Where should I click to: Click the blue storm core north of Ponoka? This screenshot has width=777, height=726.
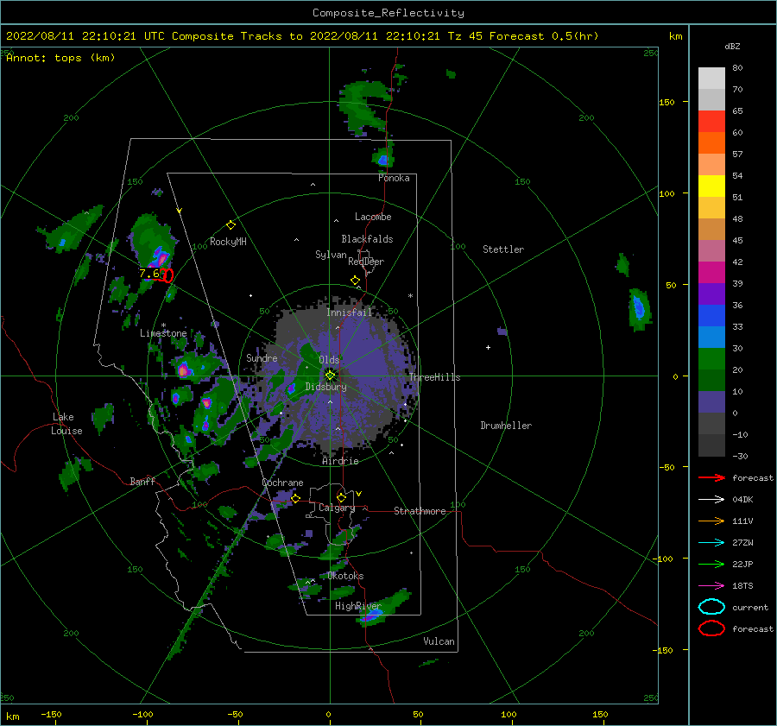(382, 160)
